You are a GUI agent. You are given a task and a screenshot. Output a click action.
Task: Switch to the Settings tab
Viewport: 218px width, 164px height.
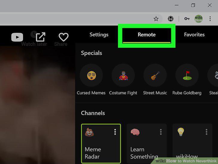(99, 35)
